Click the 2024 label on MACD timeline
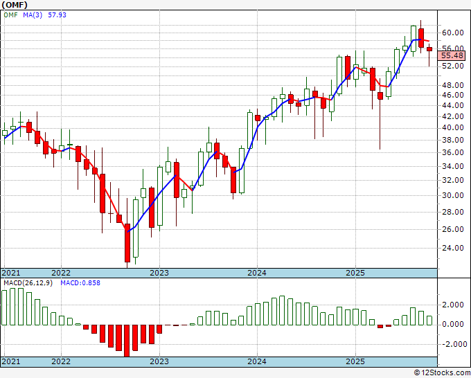The image size is (471, 378). coord(257,361)
